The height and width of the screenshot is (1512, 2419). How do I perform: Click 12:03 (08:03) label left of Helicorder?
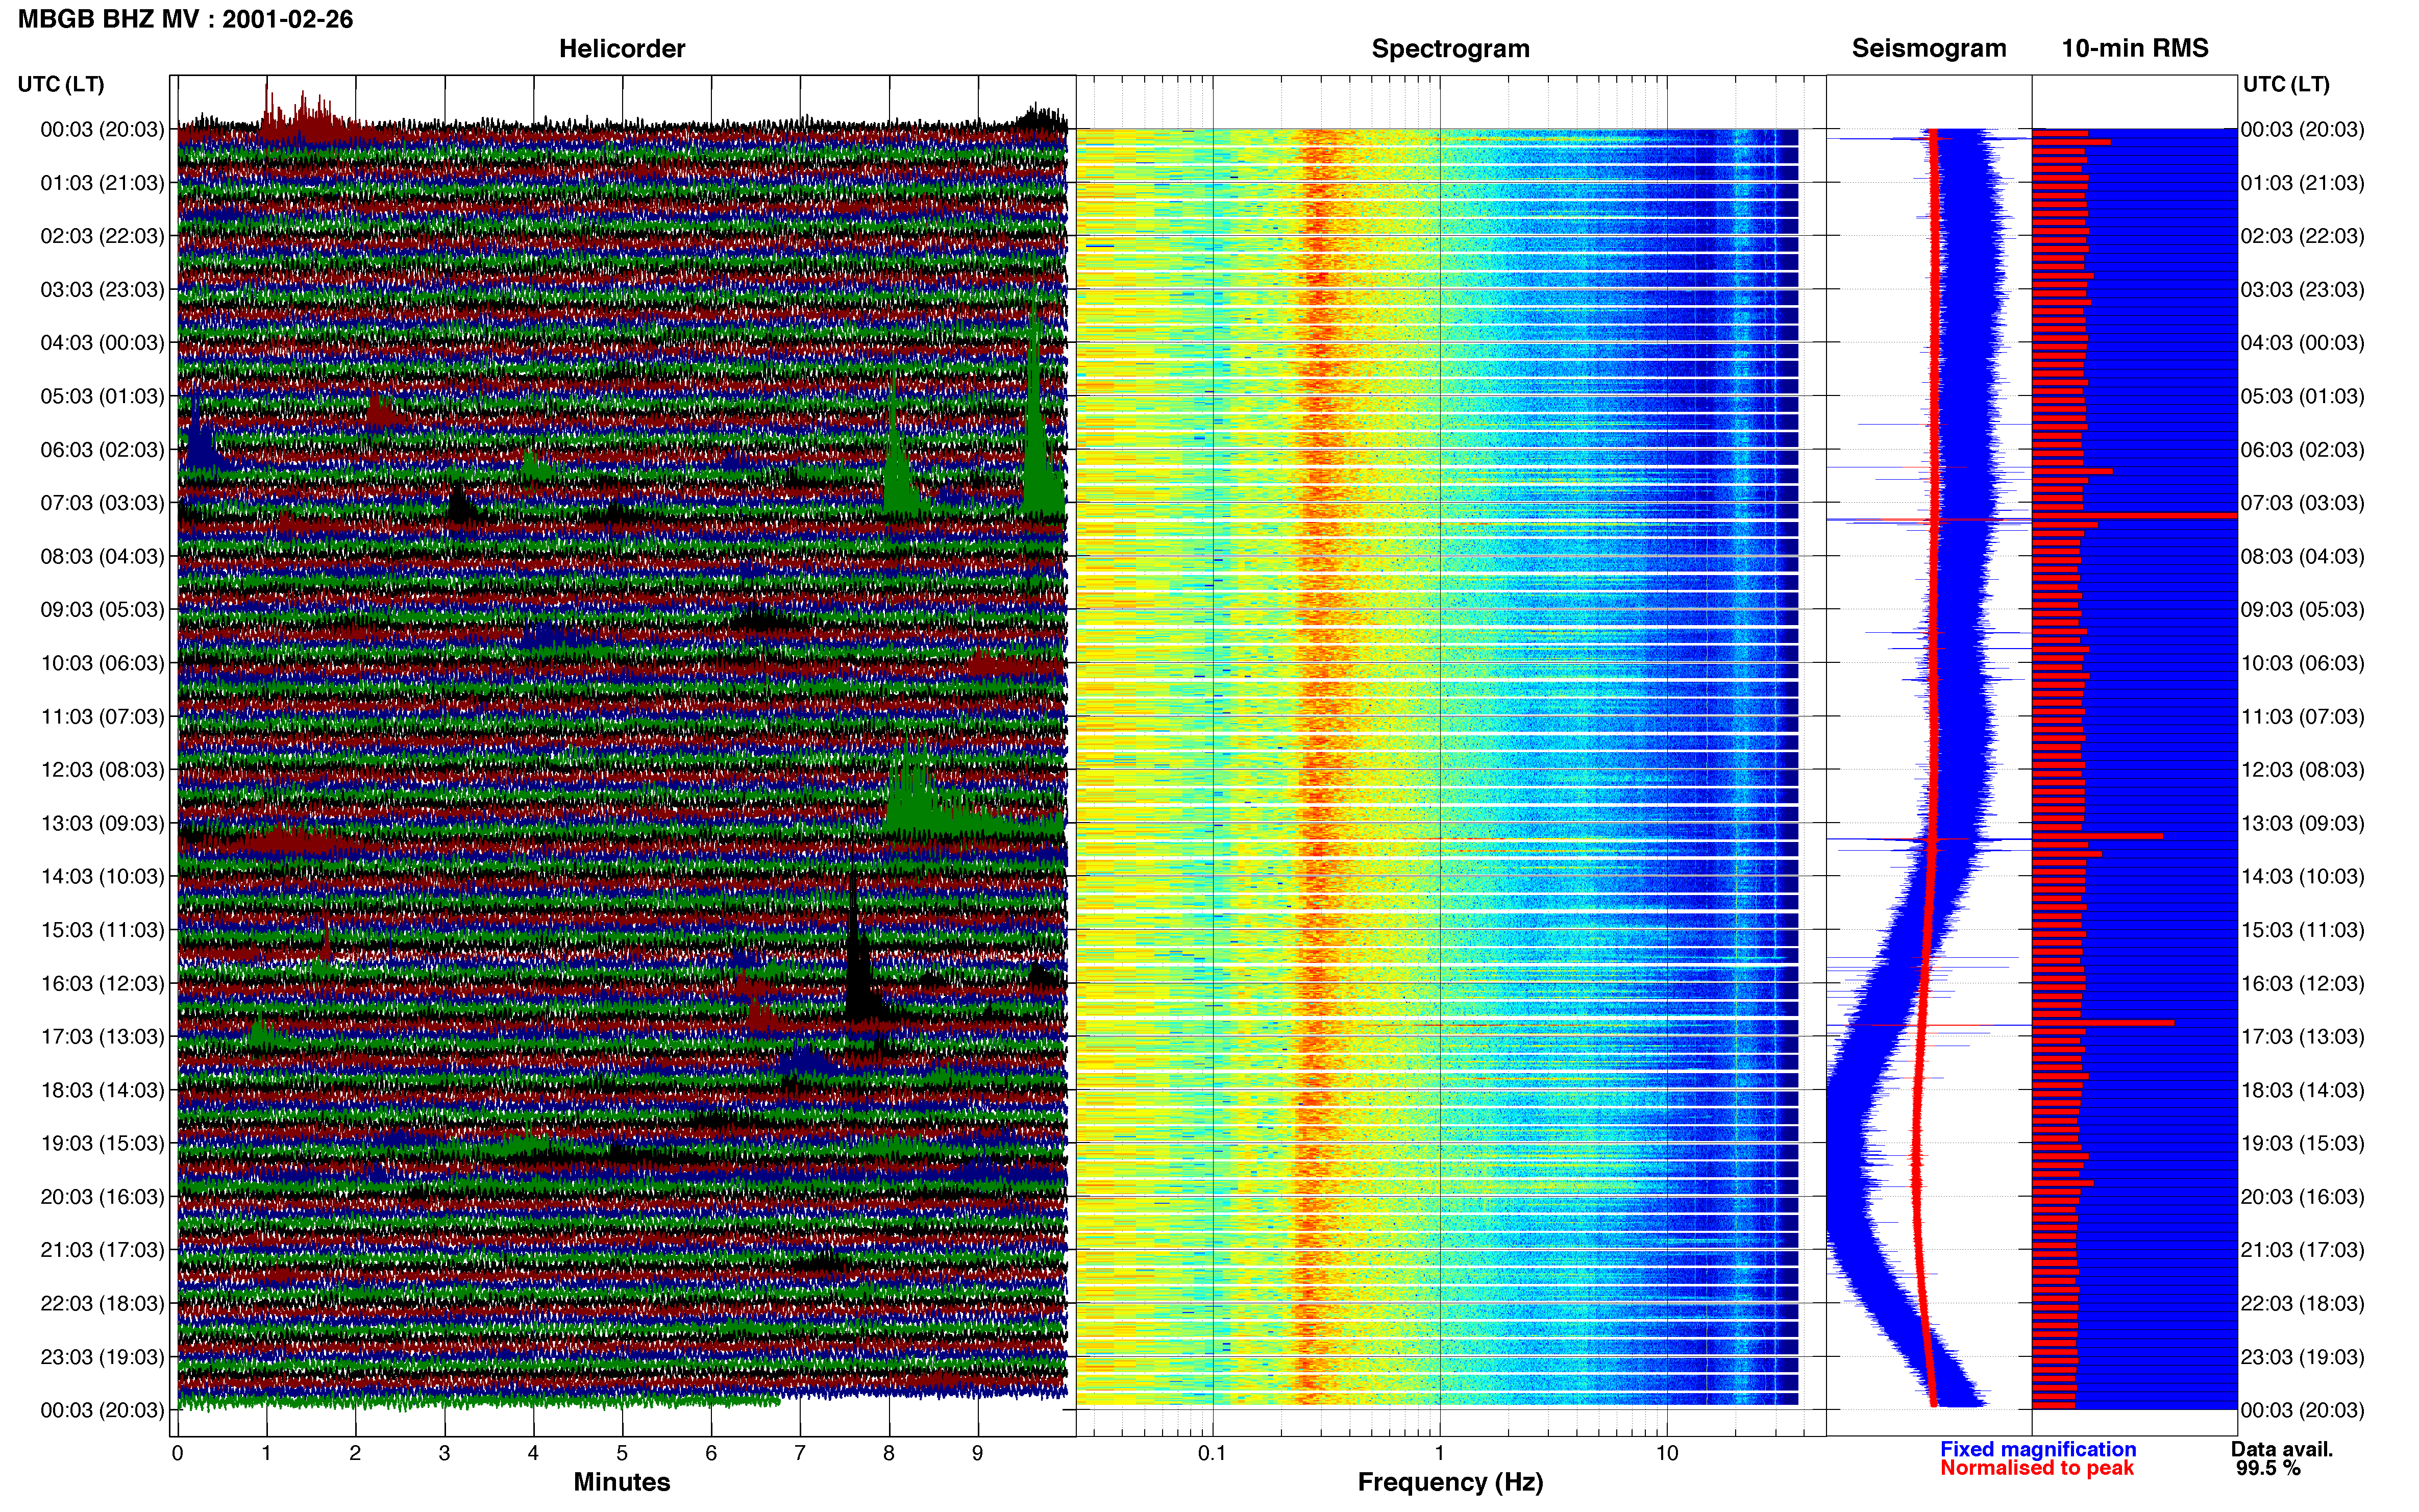click(x=102, y=770)
